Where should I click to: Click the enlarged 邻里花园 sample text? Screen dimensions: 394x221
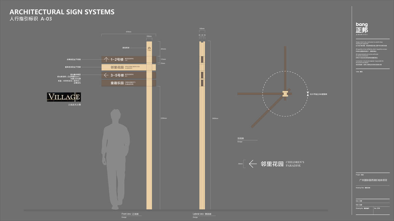pyautogui.click(x=272, y=164)
